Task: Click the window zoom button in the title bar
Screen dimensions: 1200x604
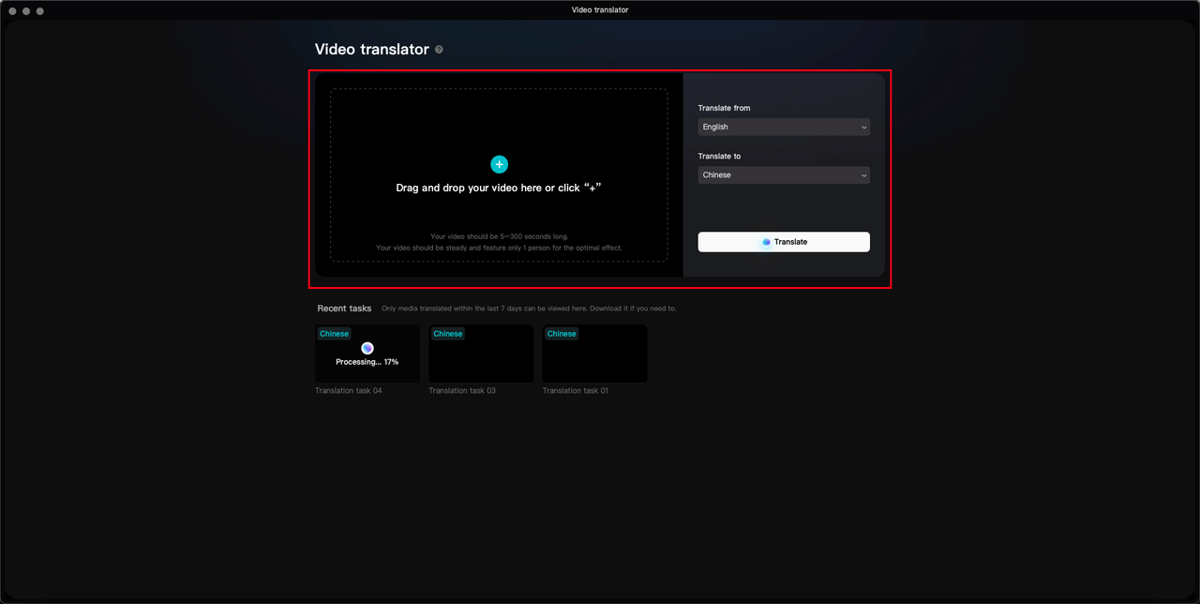Action: pyautogui.click(x=40, y=10)
